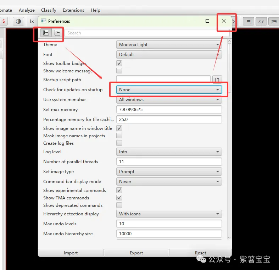Toggle the µm scalebar icon
This screenshot has width=279, height=270.
tap(274, 21)
